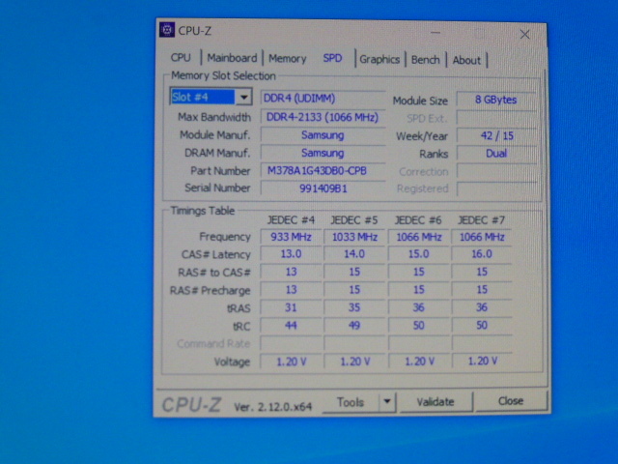This screenshot has height=464, width=618.
Task: Minimize the CPU-Z window
Action: coord(435,33)
